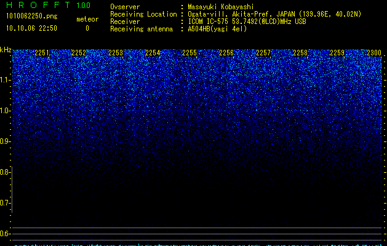The height and width of the screenshot is (246, 387).
Task: Click time marker 2251
Action: point(42,53)
